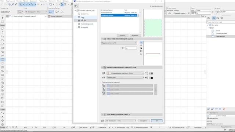Expand the Classification and Properties section
Viewport: 235px width, 132px height.
(x=102, y=115)
